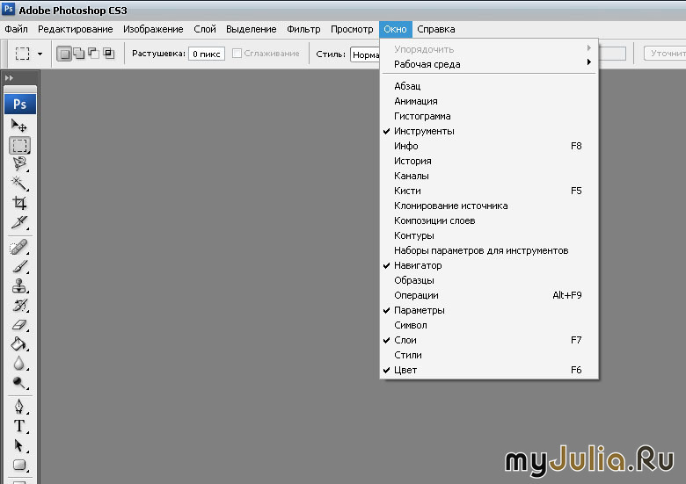Select the Healing Brush tool
This screenshot has height=484, width=686.
(19, 247)
